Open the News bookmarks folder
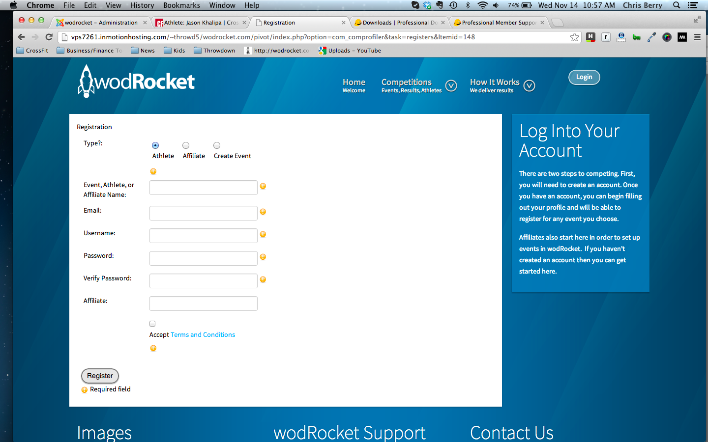Viewport: 708px width, 442px height. pos(143,50)
